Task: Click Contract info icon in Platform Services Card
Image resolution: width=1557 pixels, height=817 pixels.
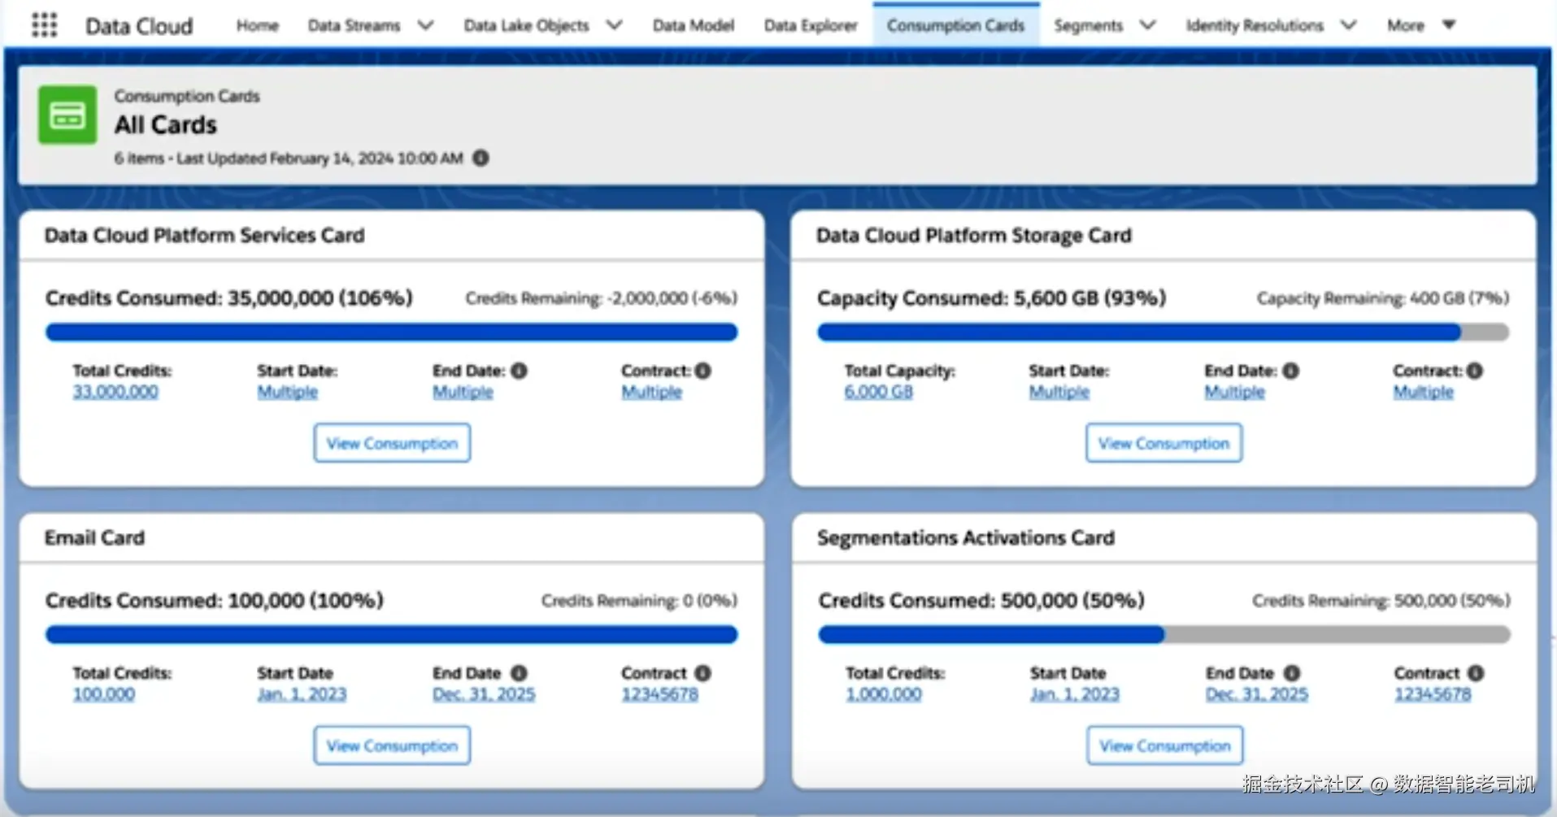Action: tap(703, 371)
